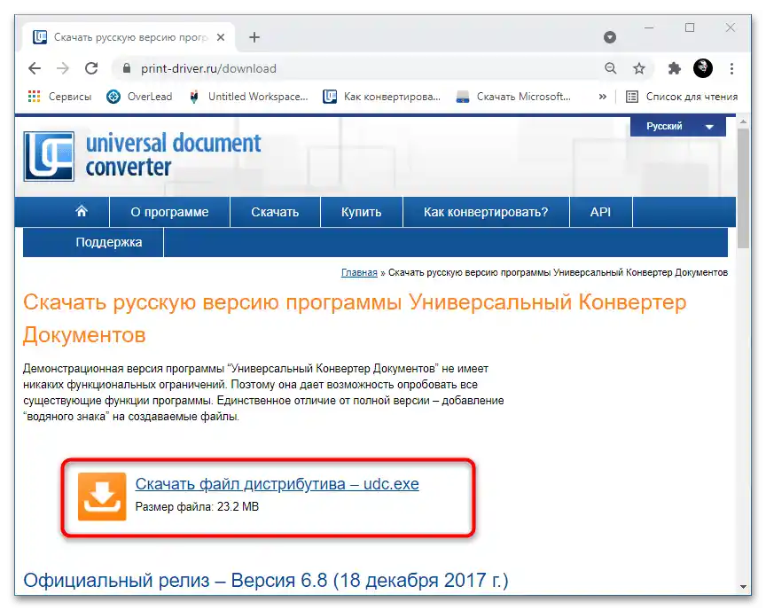Viewport: 766px width, 610px height.
Task: Open Поддержка menu item
Action: (x=108, y=242)
